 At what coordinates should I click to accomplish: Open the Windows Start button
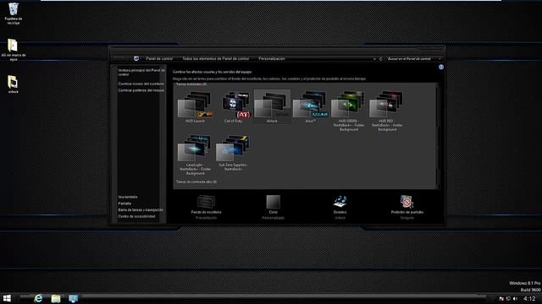pyautogui.click(x=7, y=298)
